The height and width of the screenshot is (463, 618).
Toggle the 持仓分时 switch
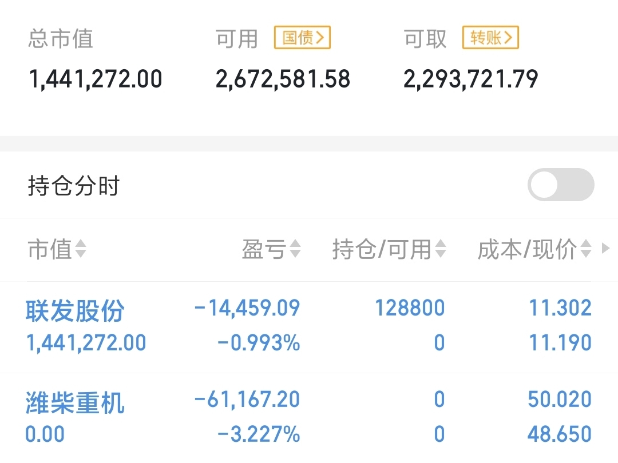[561, 185]
